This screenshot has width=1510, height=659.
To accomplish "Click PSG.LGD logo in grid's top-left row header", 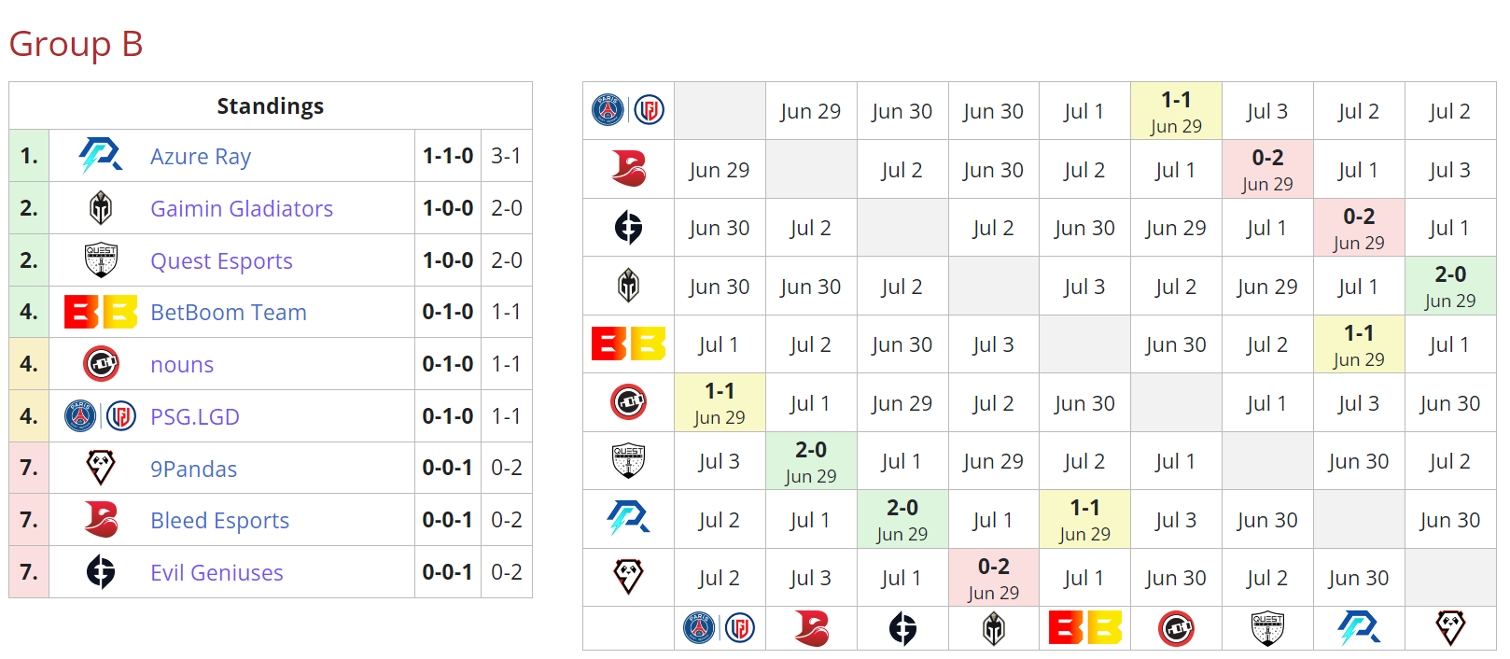I will point(628,110).
